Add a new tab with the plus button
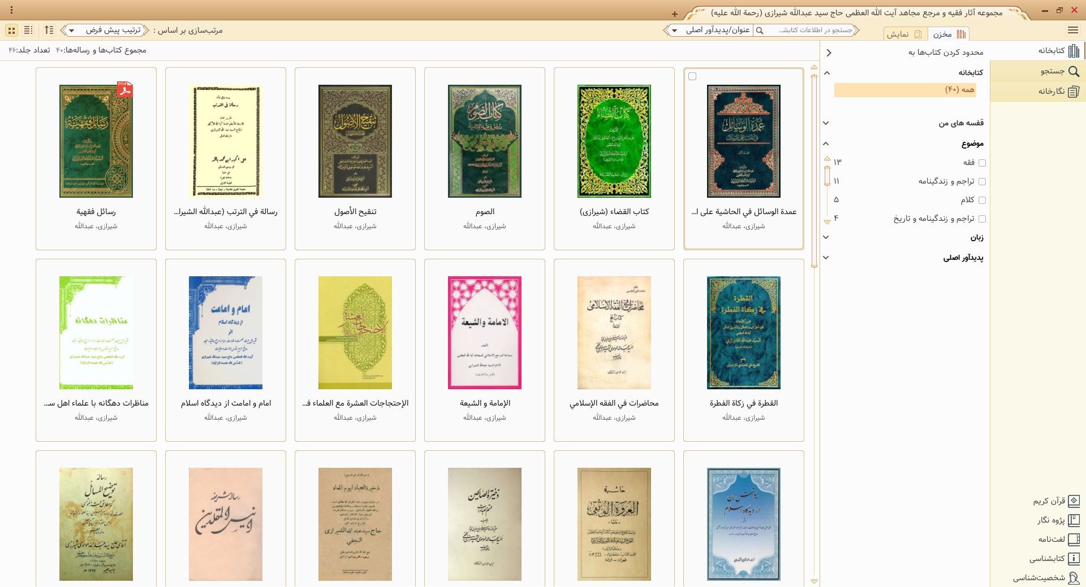 click(675, 14)
